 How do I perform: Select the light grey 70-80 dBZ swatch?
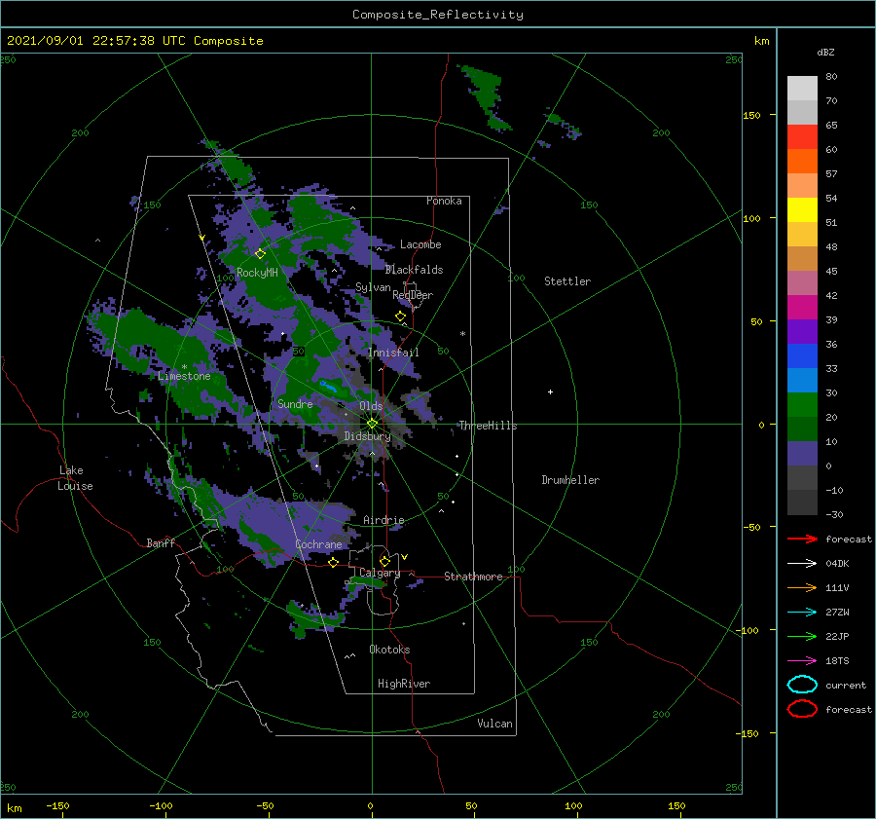tap(802, 89)
